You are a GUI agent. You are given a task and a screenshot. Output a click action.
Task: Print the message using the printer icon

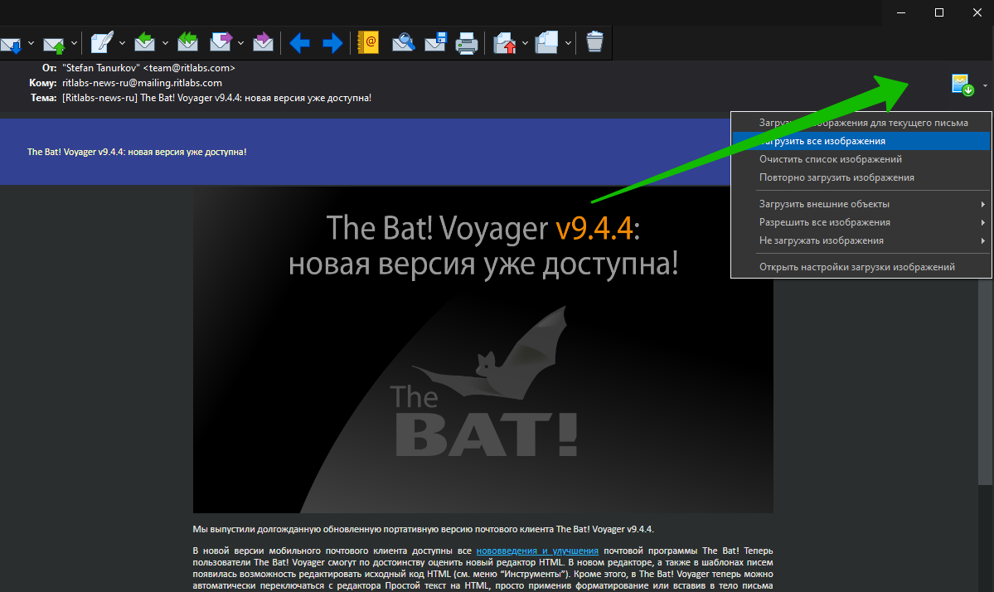468,43
